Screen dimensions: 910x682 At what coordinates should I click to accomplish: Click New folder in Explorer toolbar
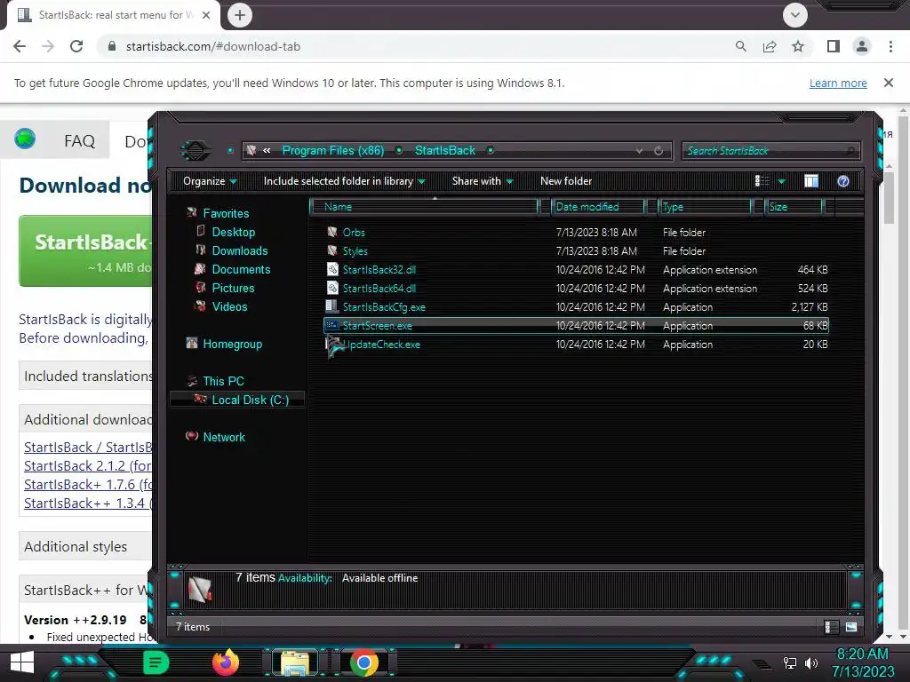coord(566,181)
